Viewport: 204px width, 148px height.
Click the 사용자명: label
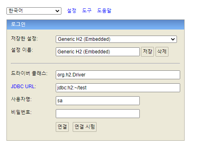(21, 99)
